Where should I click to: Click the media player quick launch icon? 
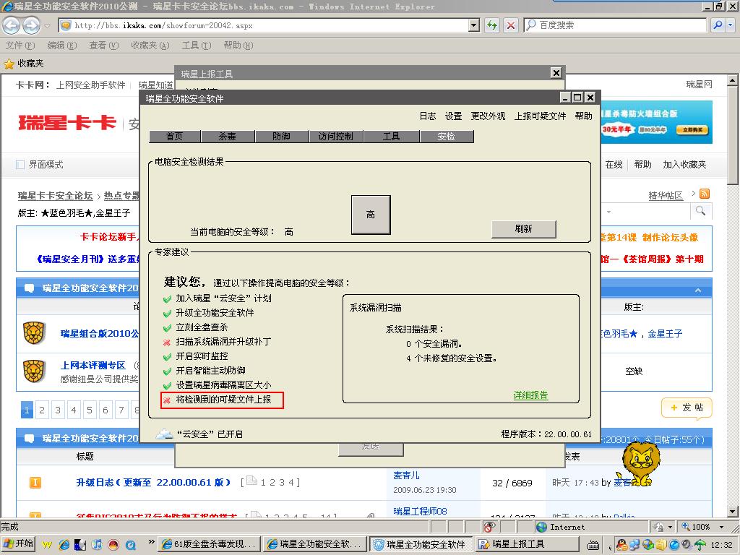click(x=97, y=544)
